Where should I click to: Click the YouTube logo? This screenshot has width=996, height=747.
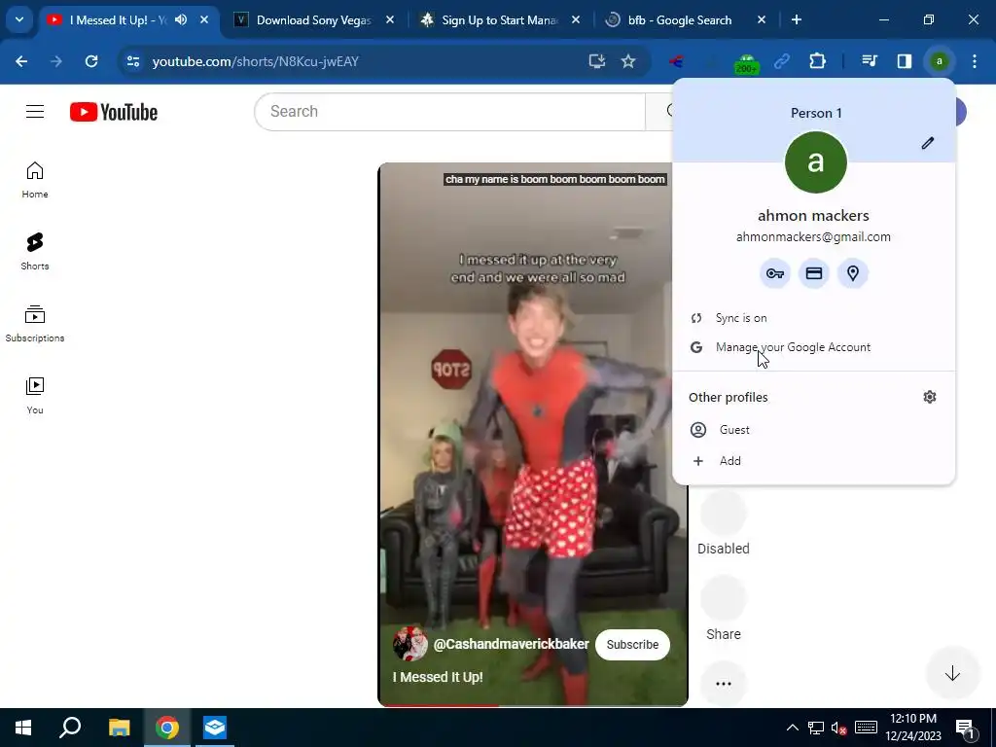tap(114, 112)
